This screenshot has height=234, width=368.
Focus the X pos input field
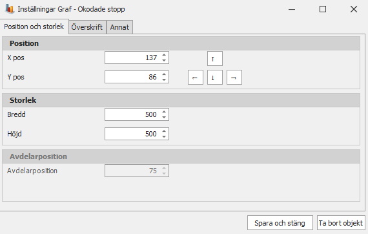(x=132, y=58)
